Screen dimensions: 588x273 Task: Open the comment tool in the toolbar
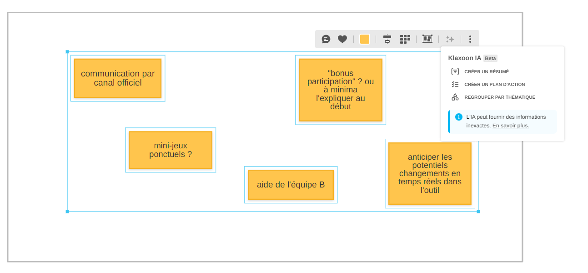pyautogui.click(x=326, y=39)
